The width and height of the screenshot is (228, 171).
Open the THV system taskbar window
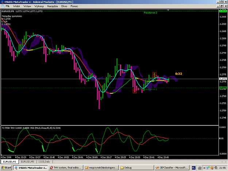66,168
